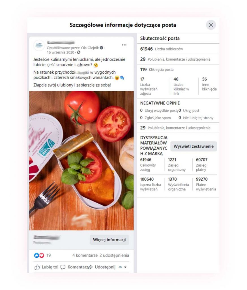Screen dimensions: 247x290
Task: Open the 2 udostępnienia link
Action: click(x=114, y=255)
